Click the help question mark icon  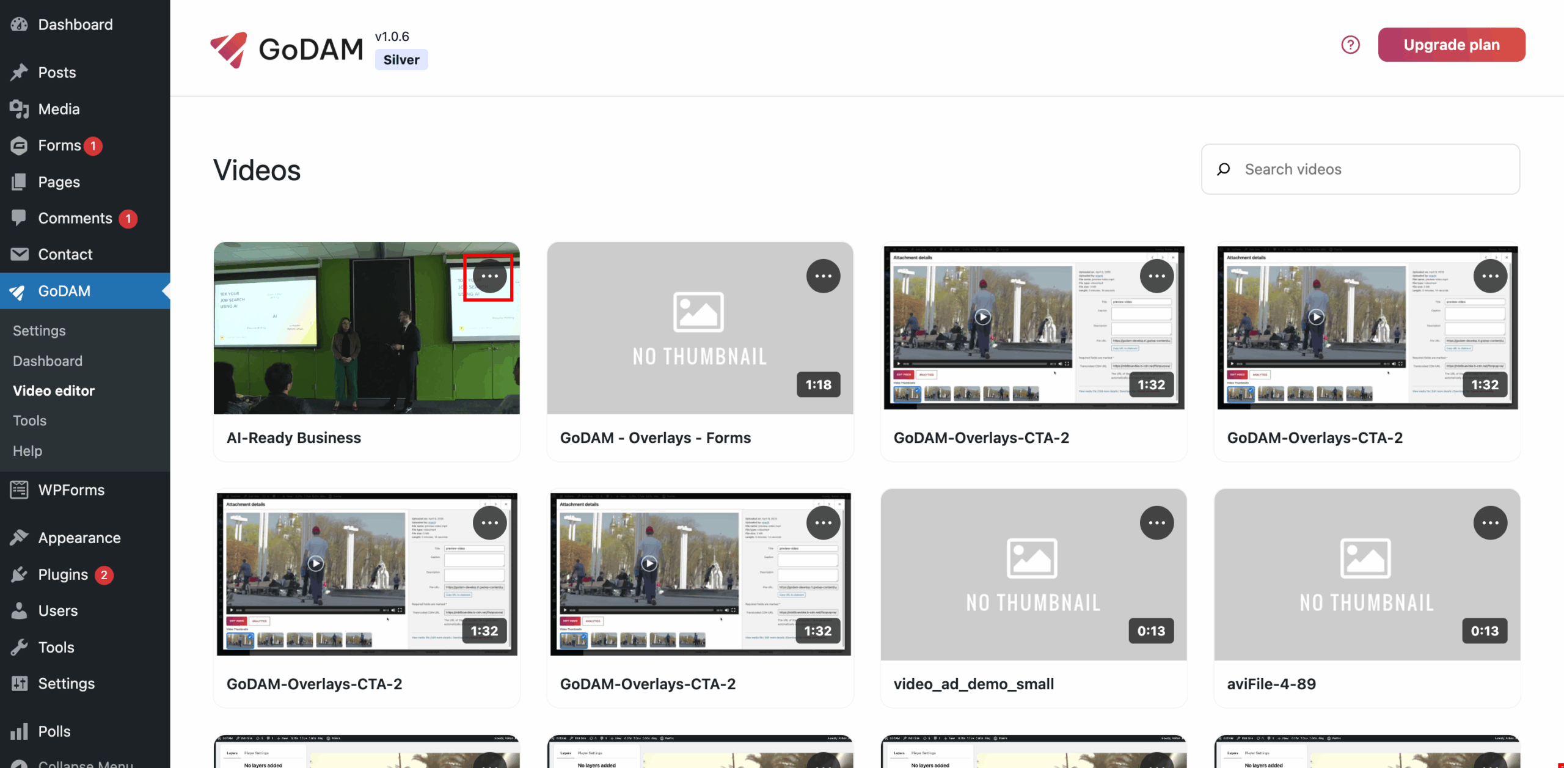(1350, 45)
